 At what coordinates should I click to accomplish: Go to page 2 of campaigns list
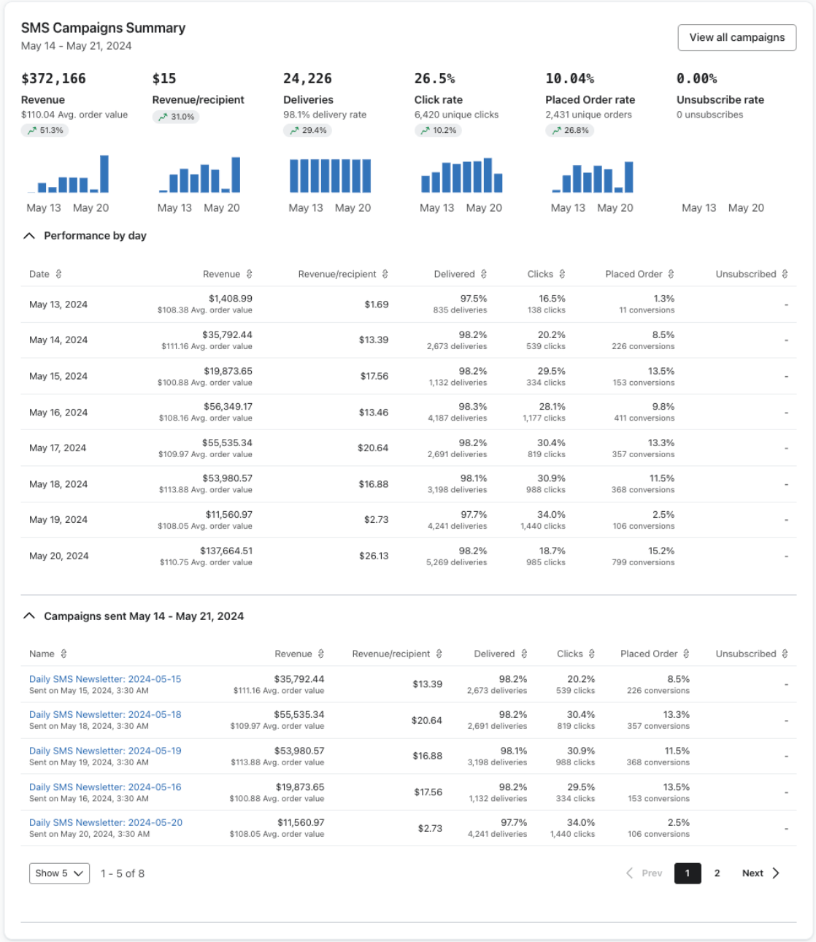click(x=717, y=873)
